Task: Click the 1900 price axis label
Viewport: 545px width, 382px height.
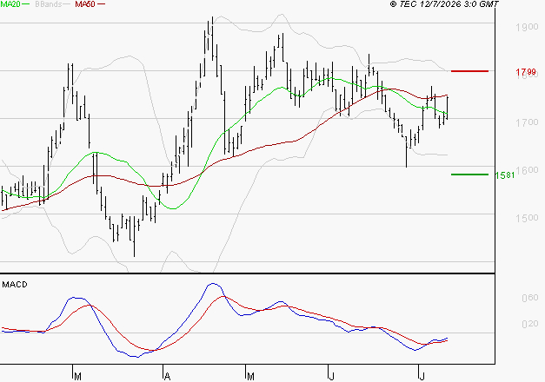Action: [527, 27]
